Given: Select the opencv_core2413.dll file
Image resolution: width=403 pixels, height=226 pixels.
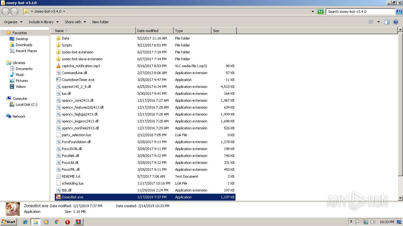Looking at the screenshot, I should (x=77, y=100).
